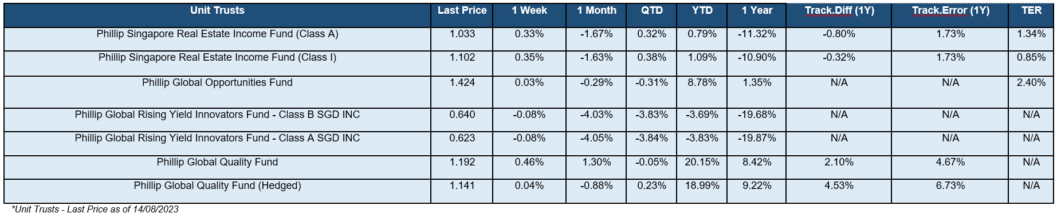Select Phillip Singapore Real Estate Income Fund (Class I)
The image size is (1057, 217).
point(217,57)
